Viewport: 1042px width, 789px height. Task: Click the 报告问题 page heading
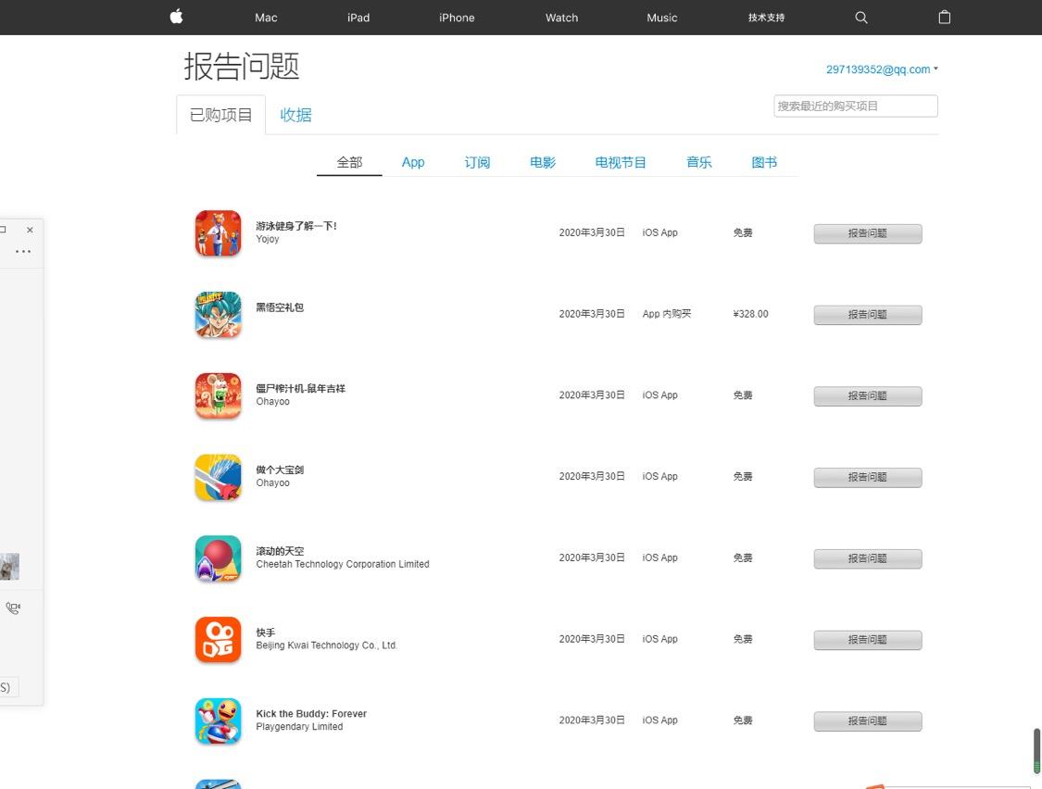click(x=241, y=67)
